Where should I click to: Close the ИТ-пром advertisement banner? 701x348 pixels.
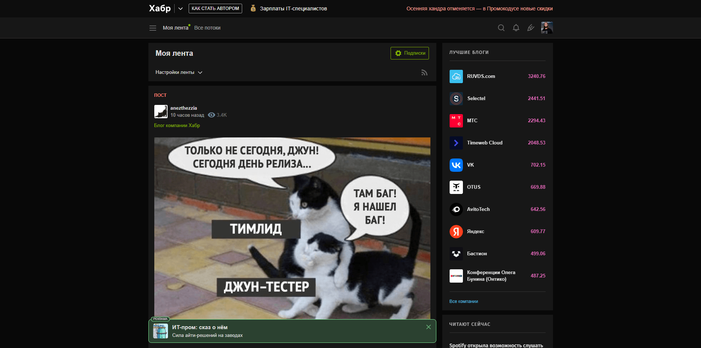pos(429,327)
